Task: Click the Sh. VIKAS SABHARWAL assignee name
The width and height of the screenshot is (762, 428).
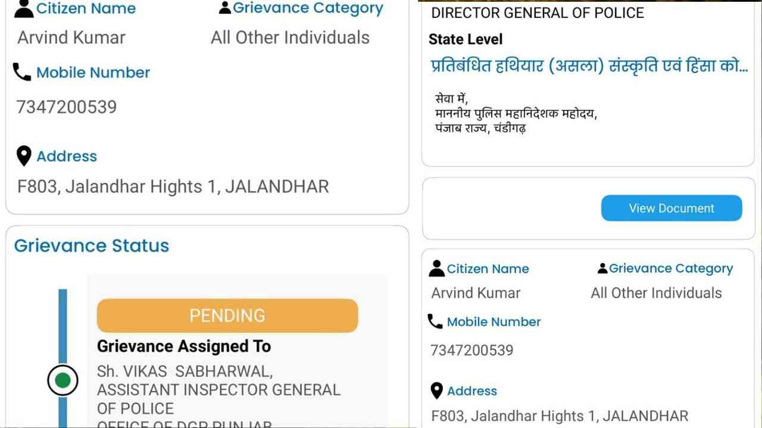Action: click(x=185, y=372)
